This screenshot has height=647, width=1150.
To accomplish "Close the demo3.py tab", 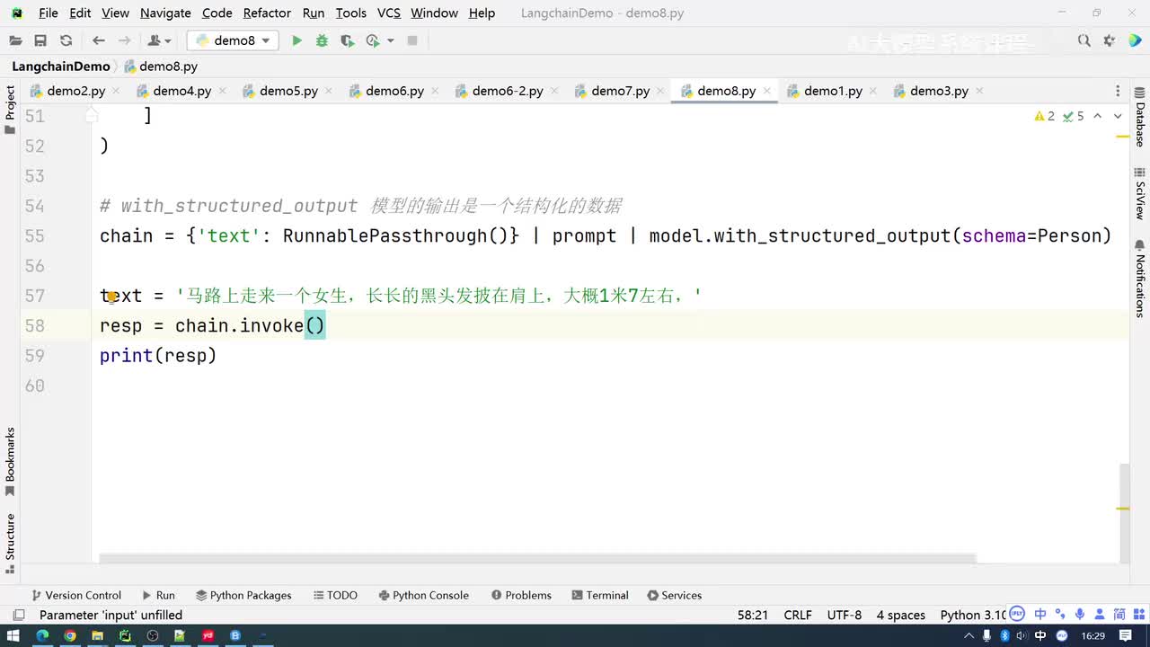I will [x=979, y=91].
